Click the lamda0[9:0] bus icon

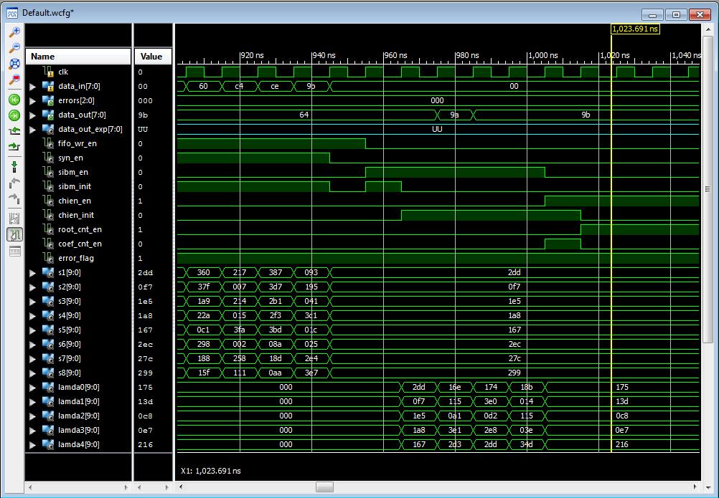[x=48, y=387]
